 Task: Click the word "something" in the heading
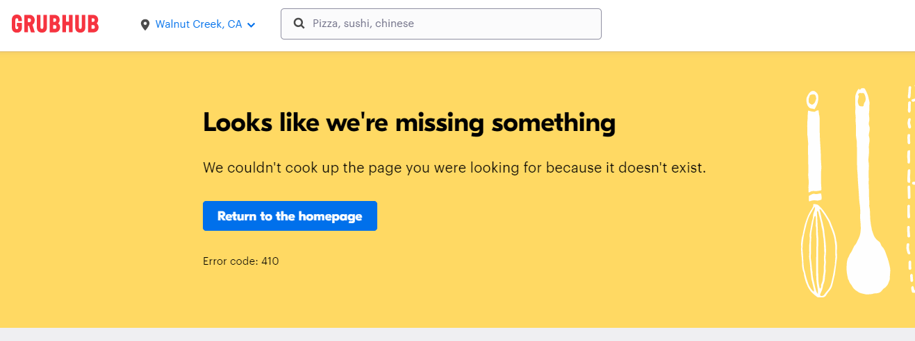tap(553, 123)
